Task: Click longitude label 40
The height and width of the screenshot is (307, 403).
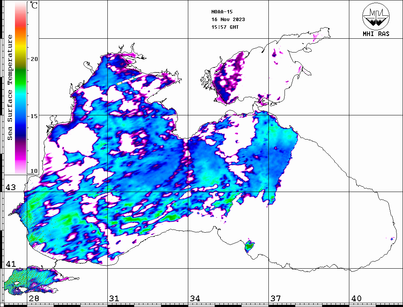Action: [x=356, y=299]
